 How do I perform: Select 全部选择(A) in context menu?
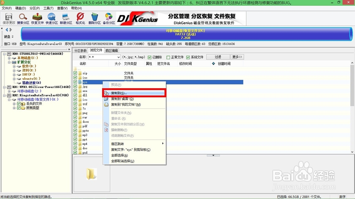135,155
